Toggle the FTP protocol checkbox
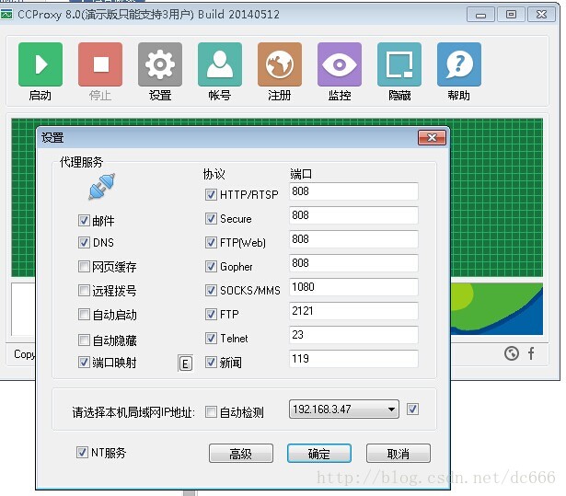 (211, 314)
